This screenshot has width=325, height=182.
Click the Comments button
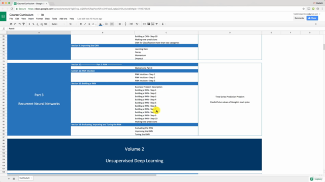pos(299,18)
